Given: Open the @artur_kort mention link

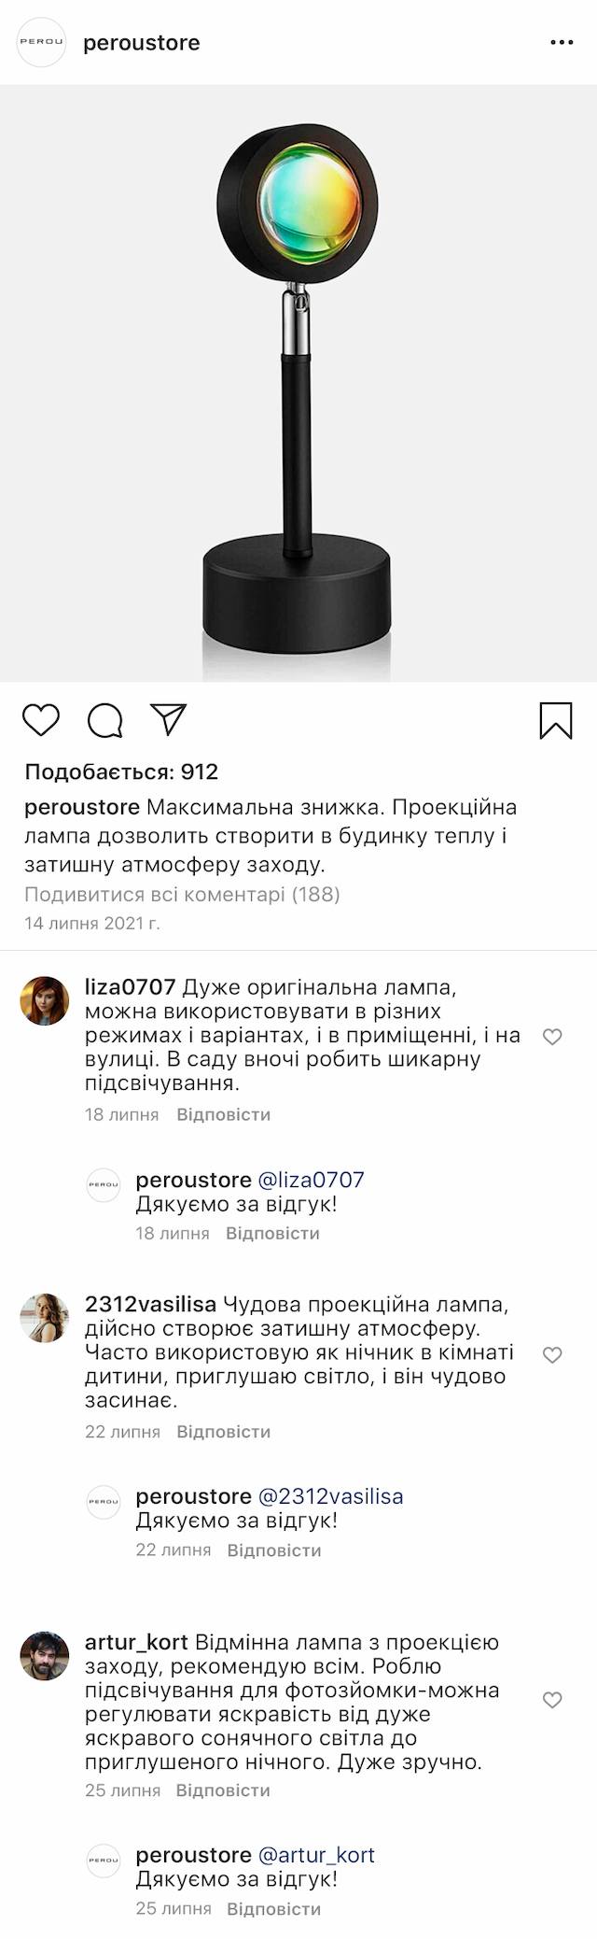Looking at the screenshot, I should tap(316, 1855).
